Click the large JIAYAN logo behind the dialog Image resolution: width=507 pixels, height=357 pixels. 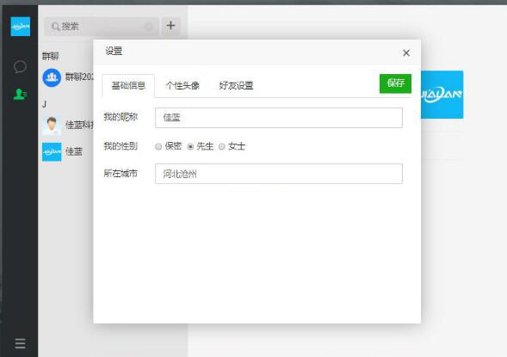click(x=442, y=95)
